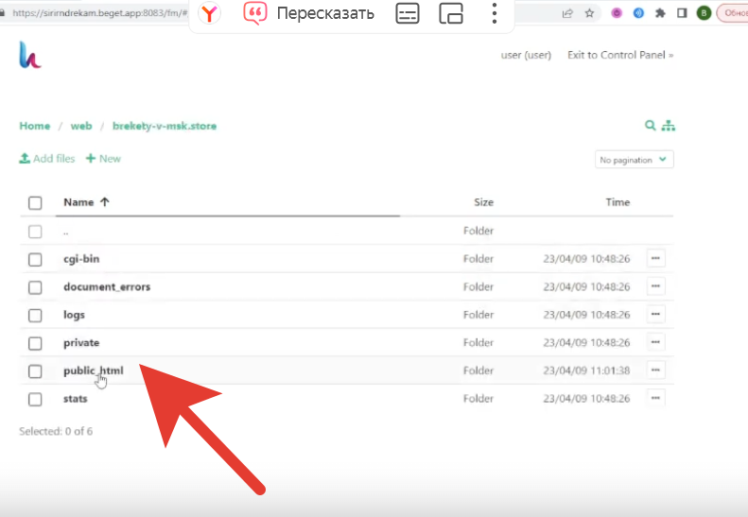Click the Add files button
The width and height of the screenshot is (748, 517).
pos(47,159)
